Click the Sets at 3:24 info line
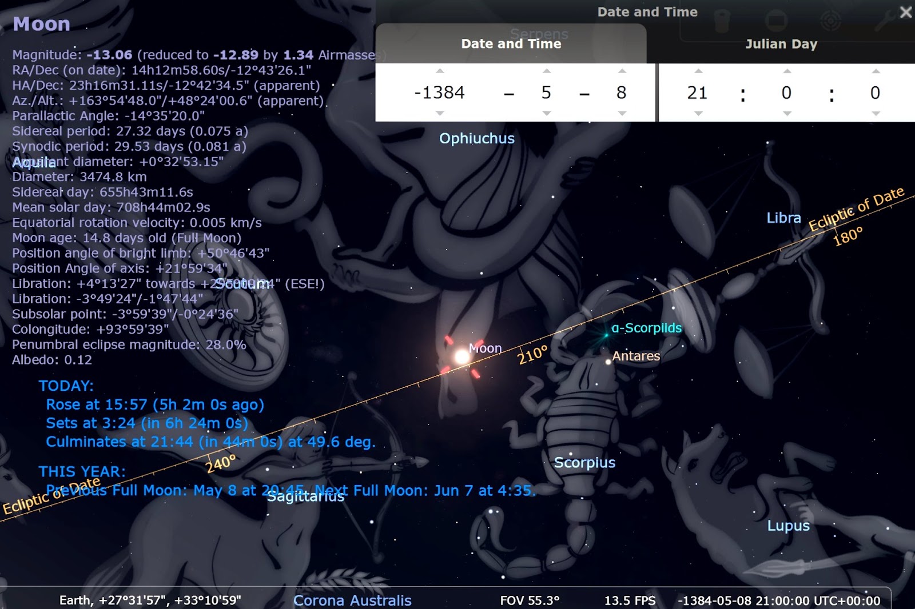The width and height of the screenshot is (915, 609). [147, 423]
